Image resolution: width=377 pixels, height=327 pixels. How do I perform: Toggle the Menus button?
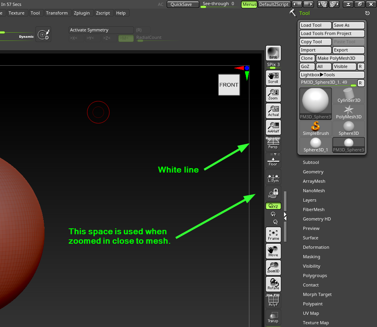pos(249,4)
